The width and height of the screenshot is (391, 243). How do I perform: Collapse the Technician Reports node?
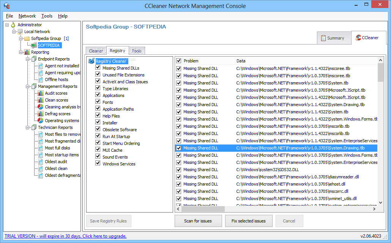tap(27, 127)
